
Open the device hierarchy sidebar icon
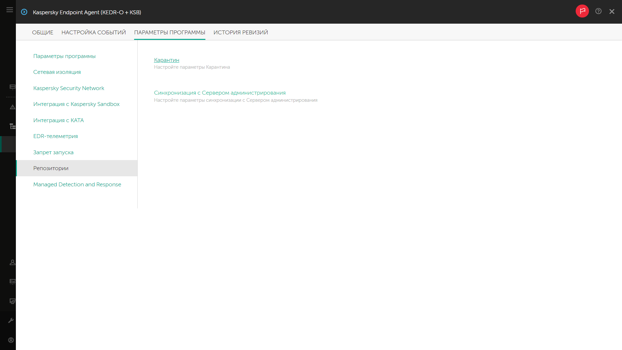pyautogui.click(x=12, y=126)
